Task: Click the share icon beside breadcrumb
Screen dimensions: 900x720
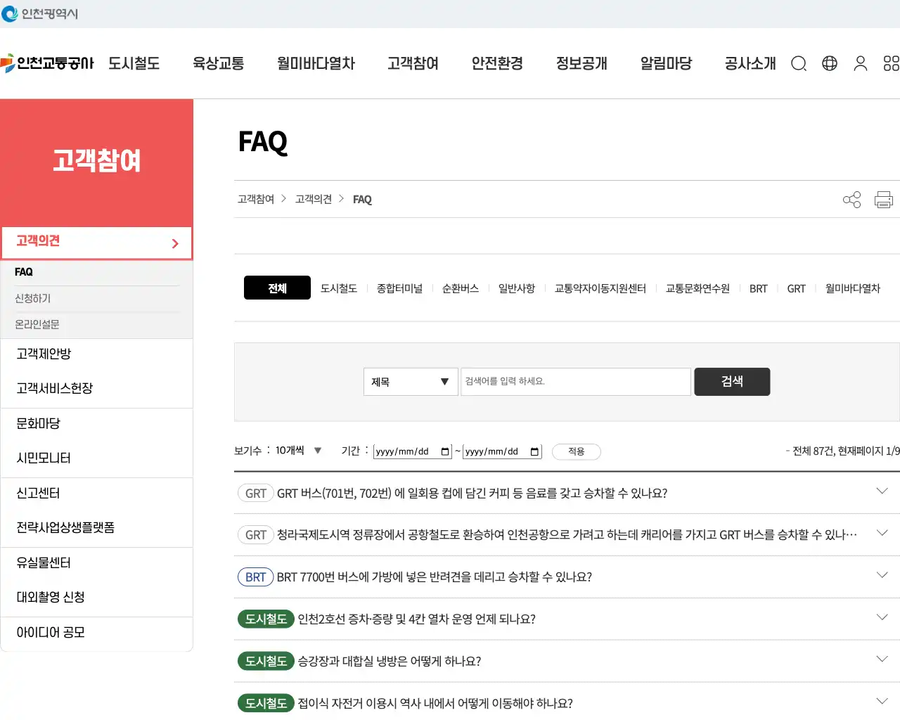Action: [851, 200]
